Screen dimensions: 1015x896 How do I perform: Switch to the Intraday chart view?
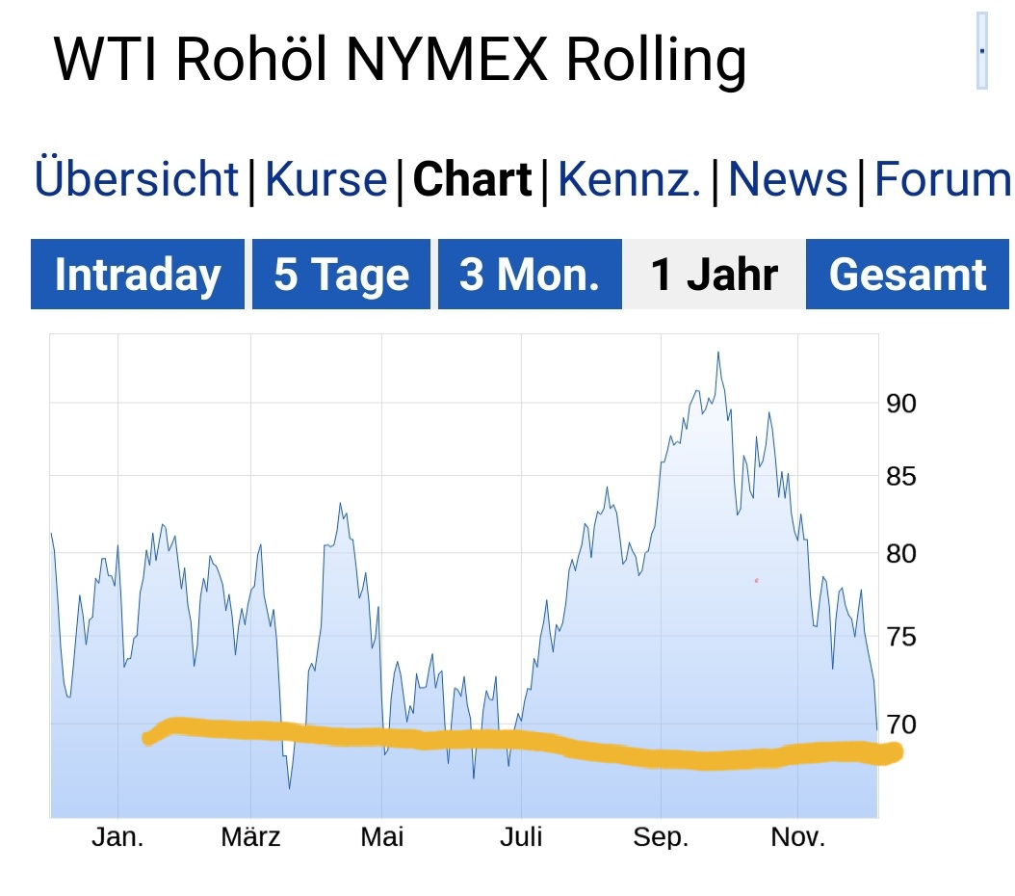[137, 274]
